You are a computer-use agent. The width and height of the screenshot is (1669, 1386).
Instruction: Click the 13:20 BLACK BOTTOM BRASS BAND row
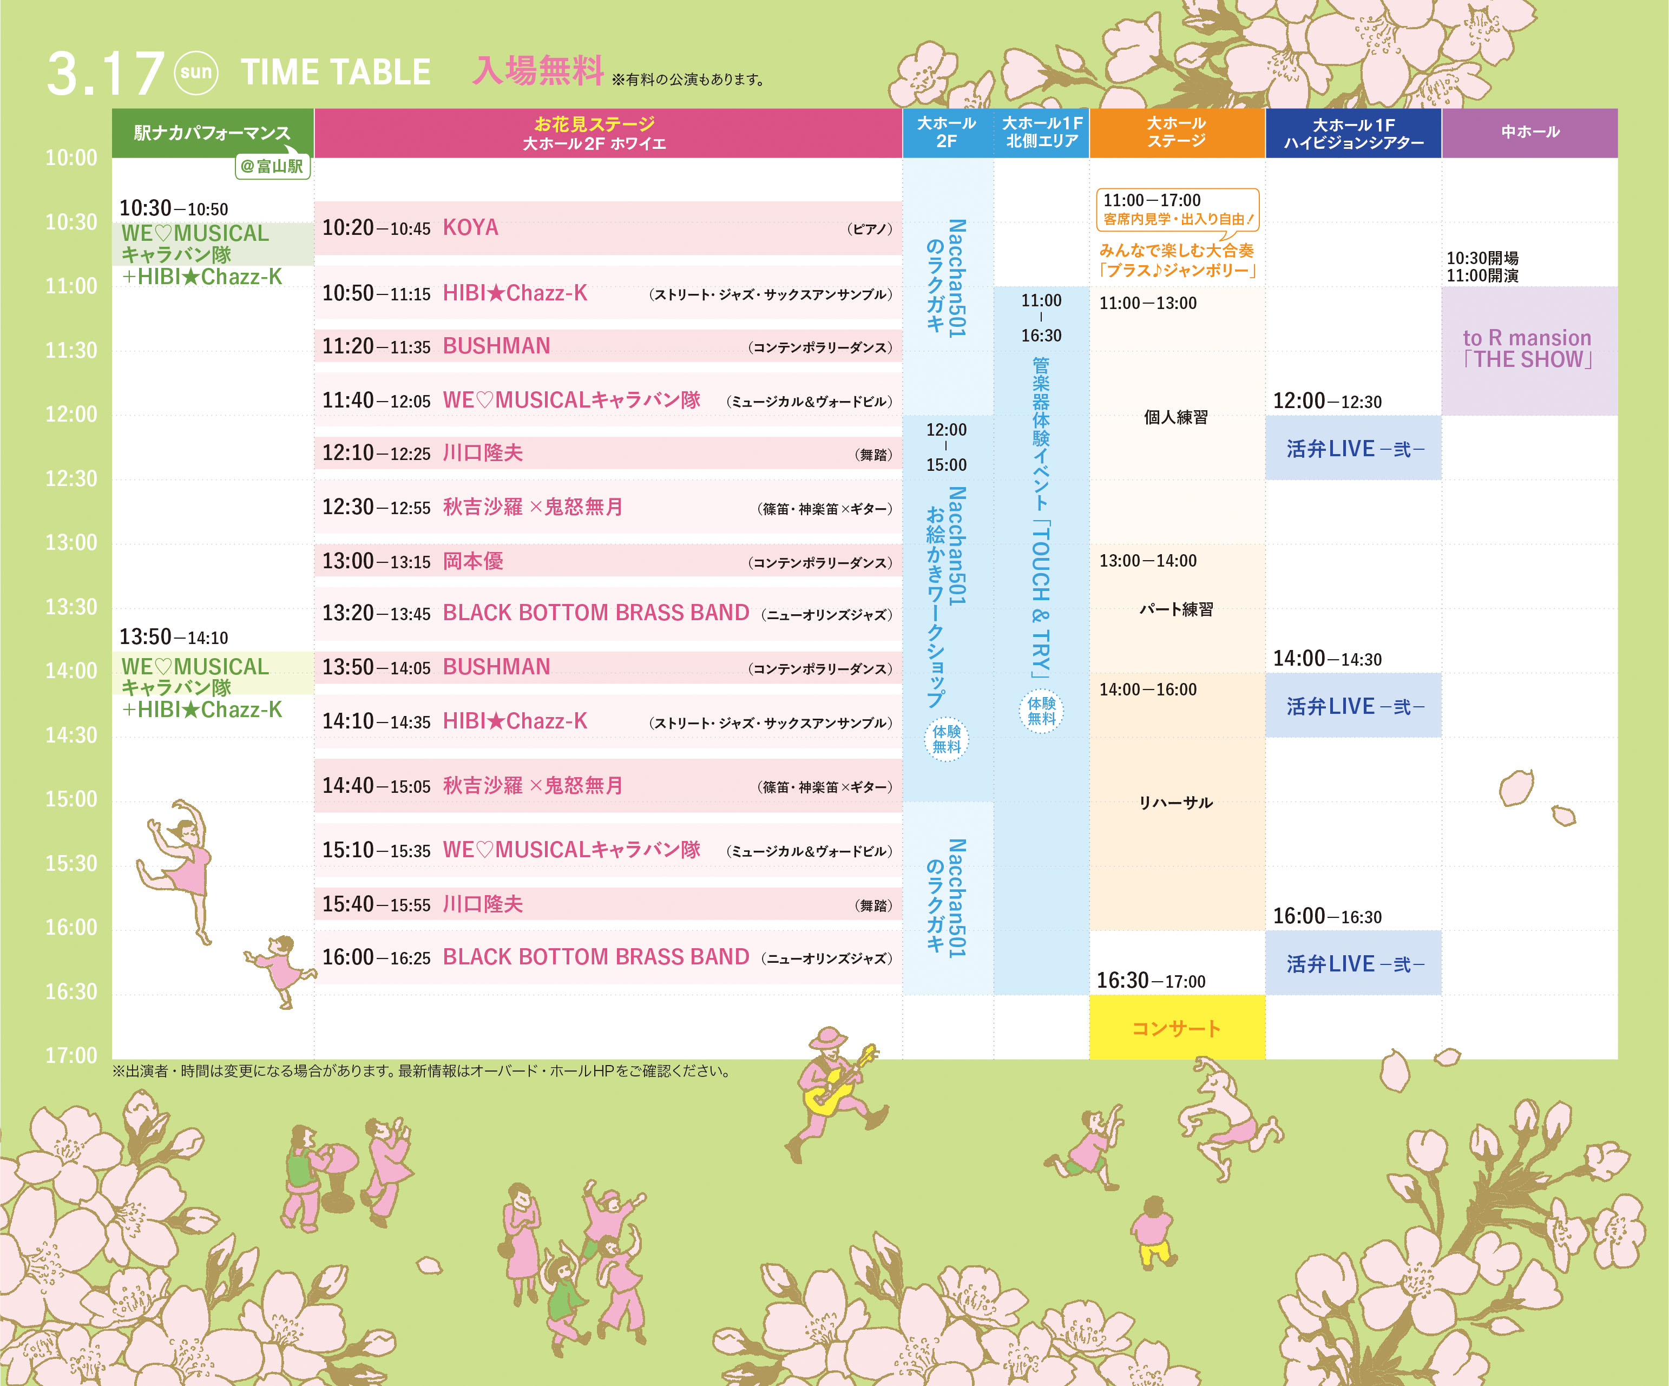tap(607, 614)
